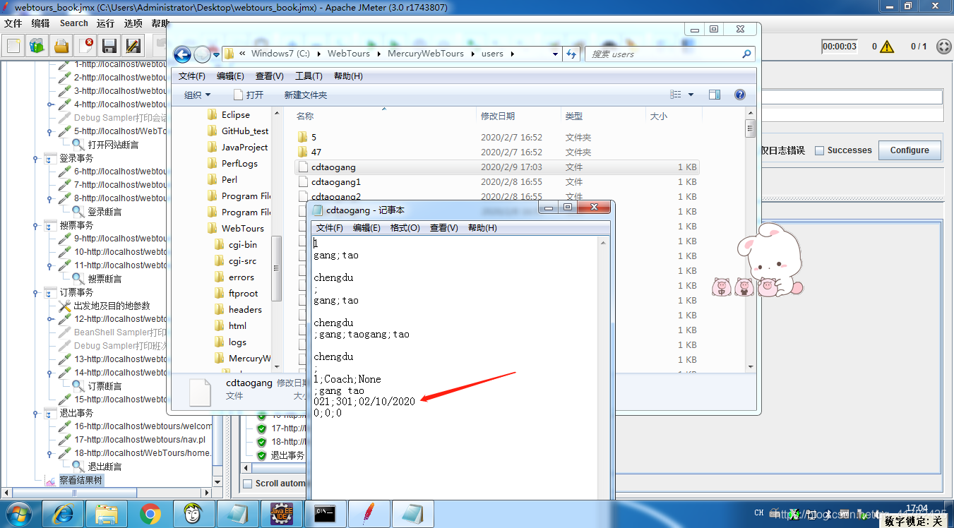954x528 pixels.
Task: Click the Explorer search magnifier icon
Action: tap(746, 54)
